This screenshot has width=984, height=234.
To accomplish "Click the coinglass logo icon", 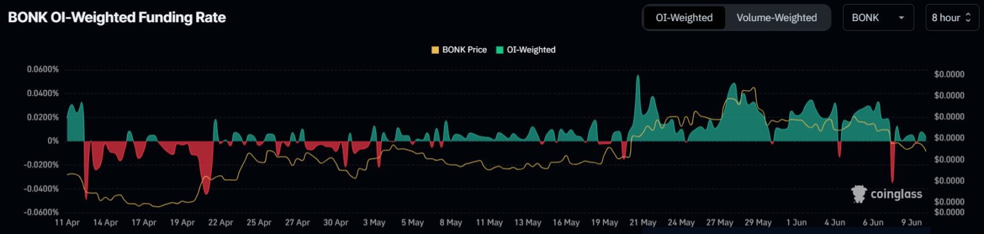I will tap(859, 194).
